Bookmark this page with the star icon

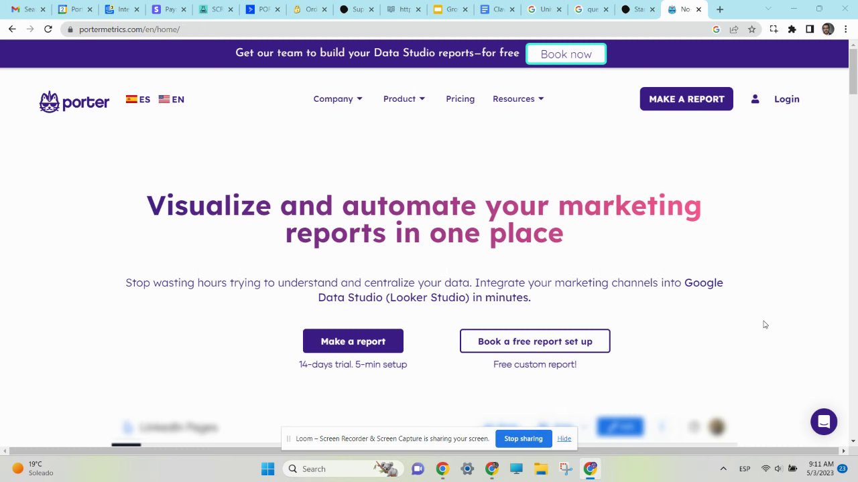click(x=751, y=29)
